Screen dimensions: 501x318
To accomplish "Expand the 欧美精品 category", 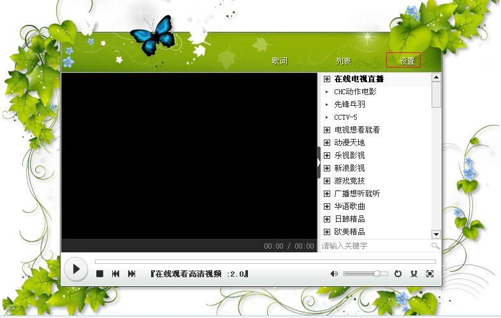I will [327, 232].
